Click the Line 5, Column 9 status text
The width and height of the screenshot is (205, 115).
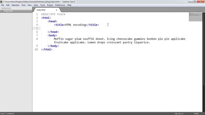tap(7, 114)
